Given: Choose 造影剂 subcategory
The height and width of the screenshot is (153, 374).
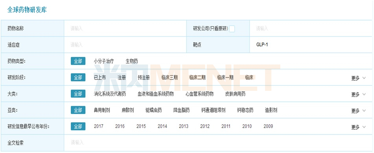Looking at the screenshot, I should tap(271, 110).
